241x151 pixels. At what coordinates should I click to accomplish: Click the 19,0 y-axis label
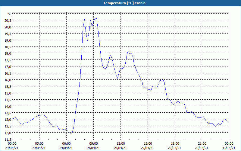pos(8,40)
